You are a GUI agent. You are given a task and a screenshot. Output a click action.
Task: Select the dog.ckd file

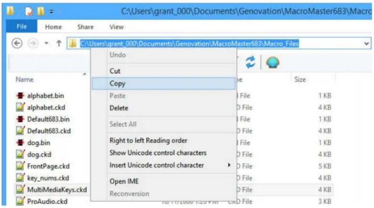click(39, 154)
